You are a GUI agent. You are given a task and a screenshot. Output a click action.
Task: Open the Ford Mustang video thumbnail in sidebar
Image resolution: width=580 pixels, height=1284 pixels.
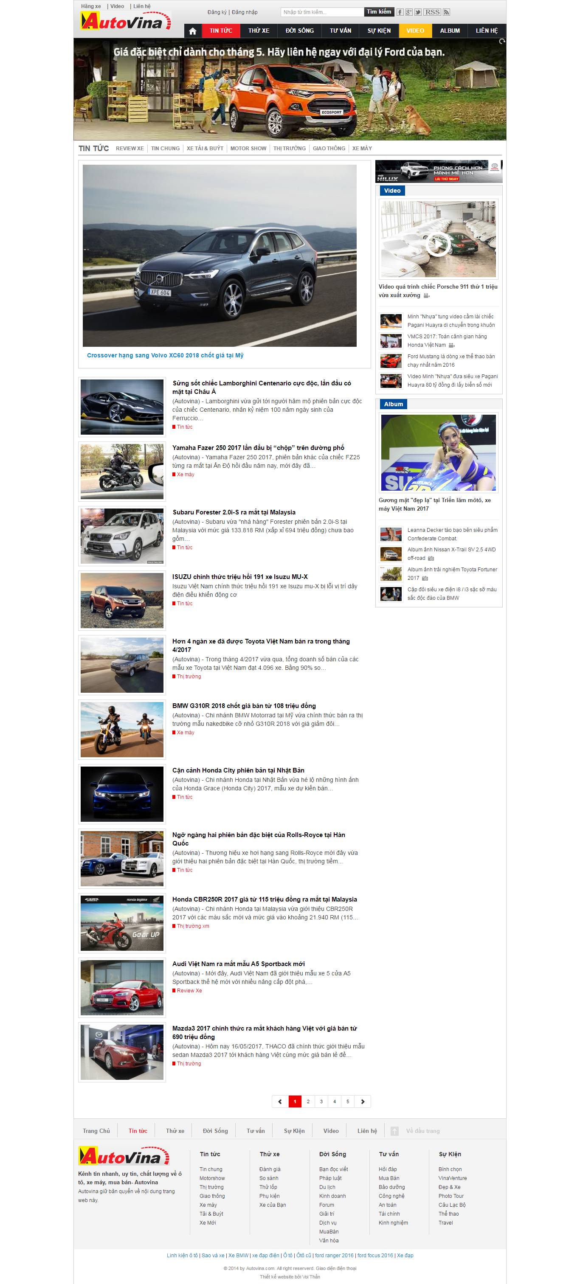[x=391, y=360]
